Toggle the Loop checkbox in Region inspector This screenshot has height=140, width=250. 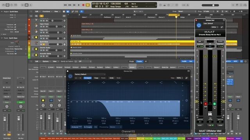pos(15,17)
